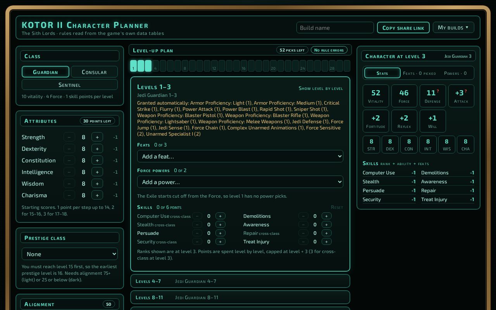Increase Charisma with its plus button

[x=97, y=195]
